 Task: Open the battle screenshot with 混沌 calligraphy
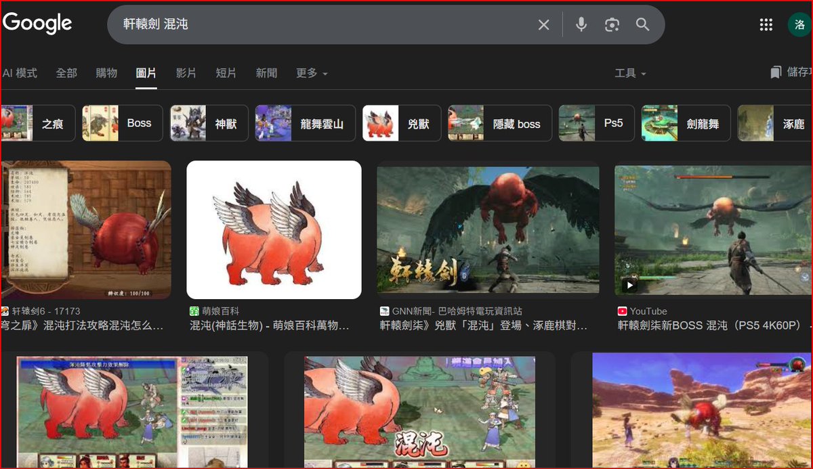[x=419, y=412]
